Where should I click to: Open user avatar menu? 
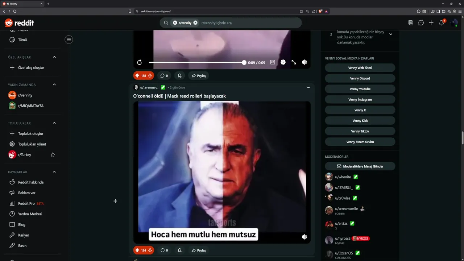(x=454, y=23)
